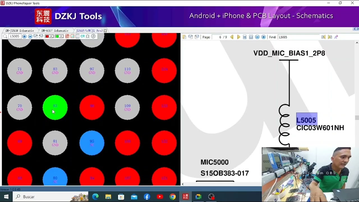Open File Explorer from taskbar

(x=108, y=197)
